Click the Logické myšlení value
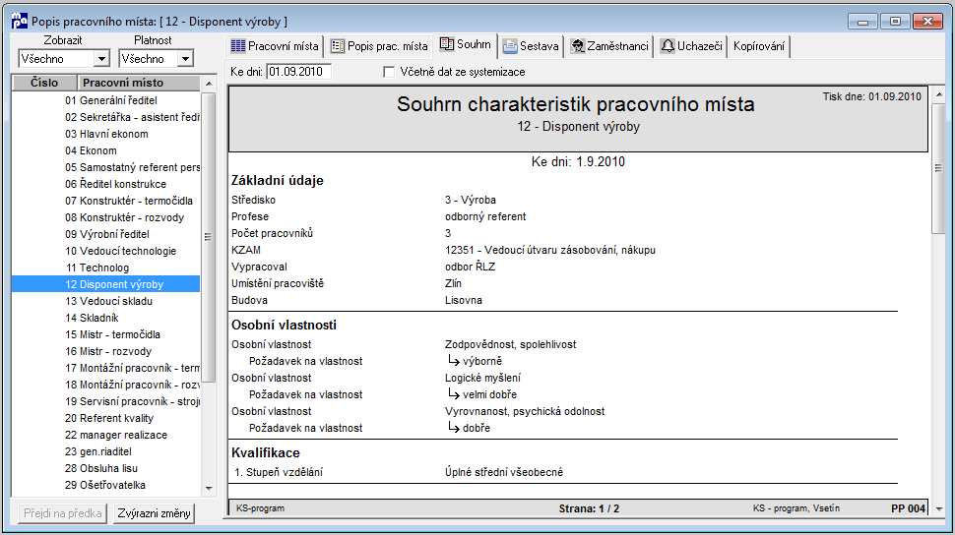Screen dimensions: 955x535 tap(482, 378)
